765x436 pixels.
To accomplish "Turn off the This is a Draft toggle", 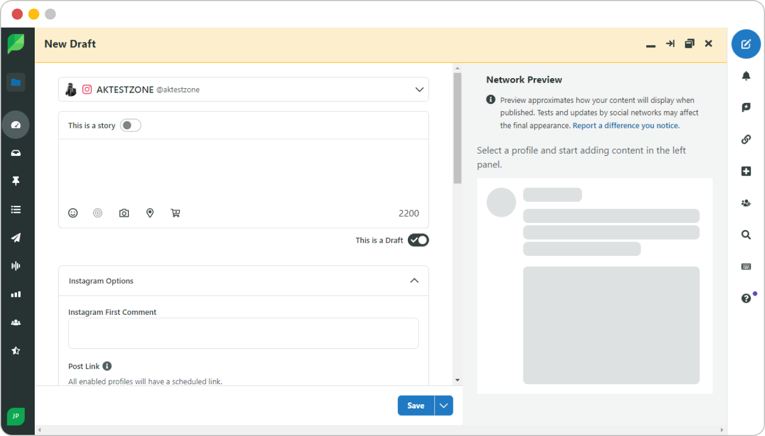I will 418,240.
